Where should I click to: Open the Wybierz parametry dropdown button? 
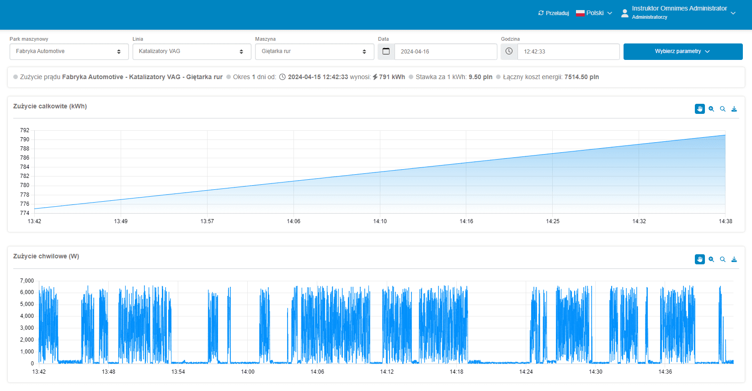pyautogui.click(x=683, y=52)
